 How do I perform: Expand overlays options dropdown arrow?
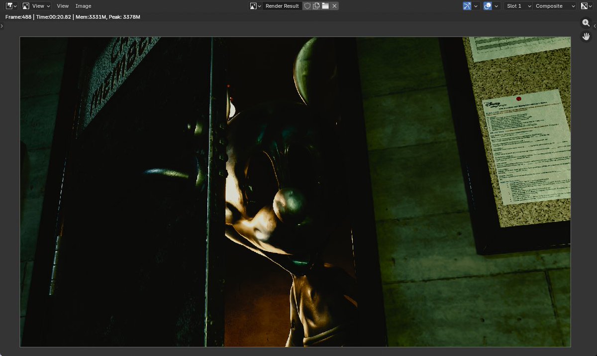(x=497, y=6)
